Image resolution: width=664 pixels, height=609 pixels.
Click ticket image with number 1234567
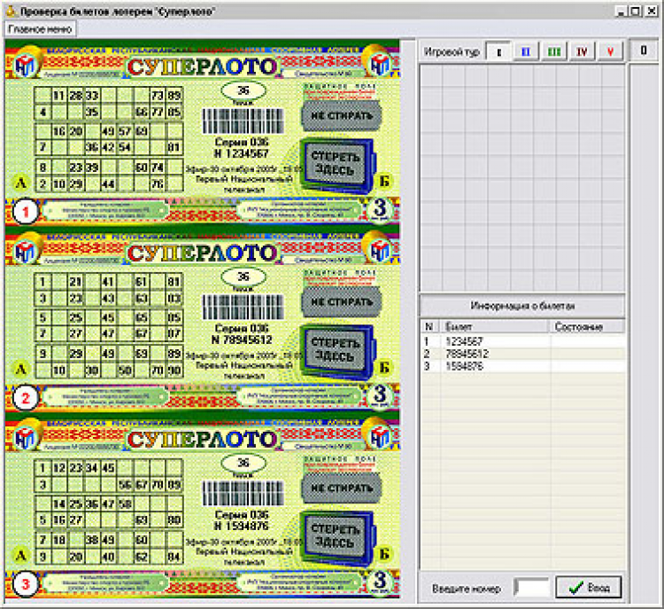[x=202, y=132]
